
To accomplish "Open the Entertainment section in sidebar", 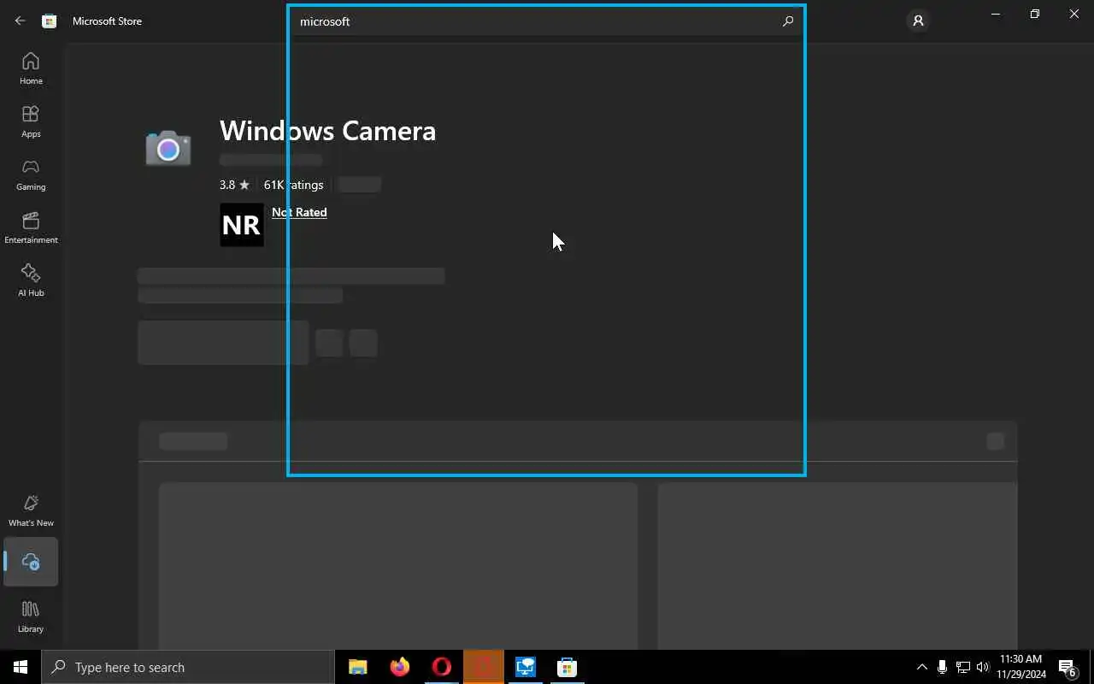I will click(31, 227).
